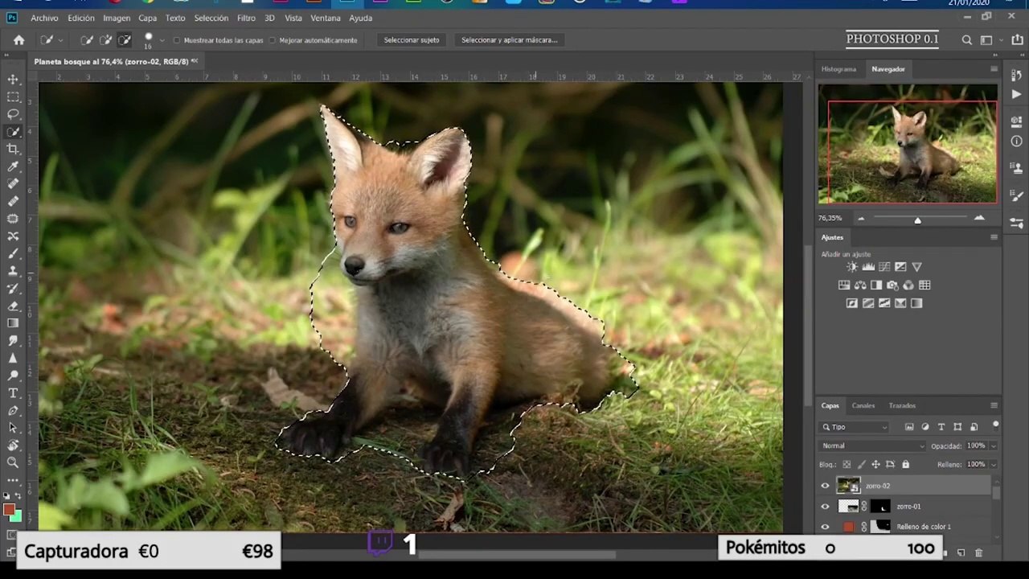The width and height of the screenshot is (1029, 579).
Task: Zoom in with Navegador large mountains button
Action: 979,219
